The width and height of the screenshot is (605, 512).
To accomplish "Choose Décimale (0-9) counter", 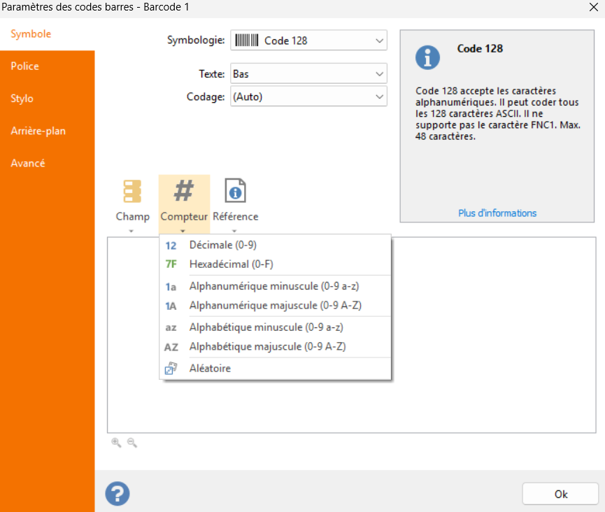I will pyautogui.click(x=222, y=245).
